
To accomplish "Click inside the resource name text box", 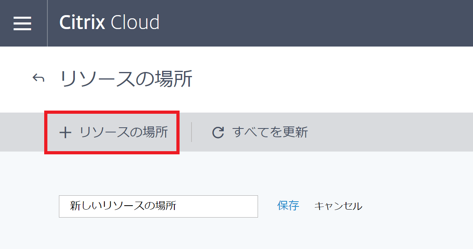I will [x=158, y=206].
